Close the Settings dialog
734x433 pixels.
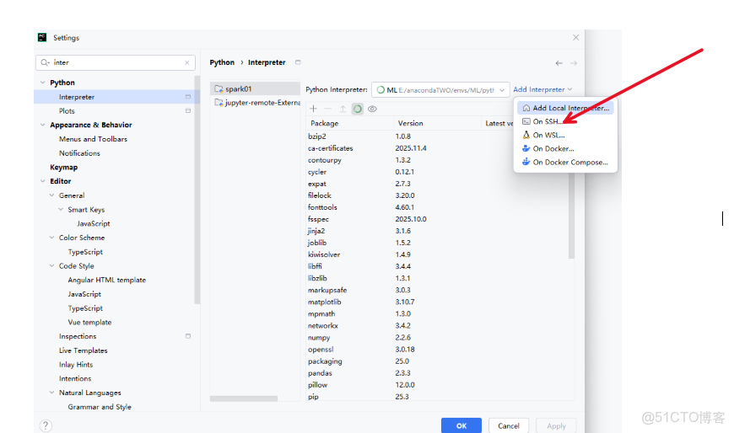point(575,37)
